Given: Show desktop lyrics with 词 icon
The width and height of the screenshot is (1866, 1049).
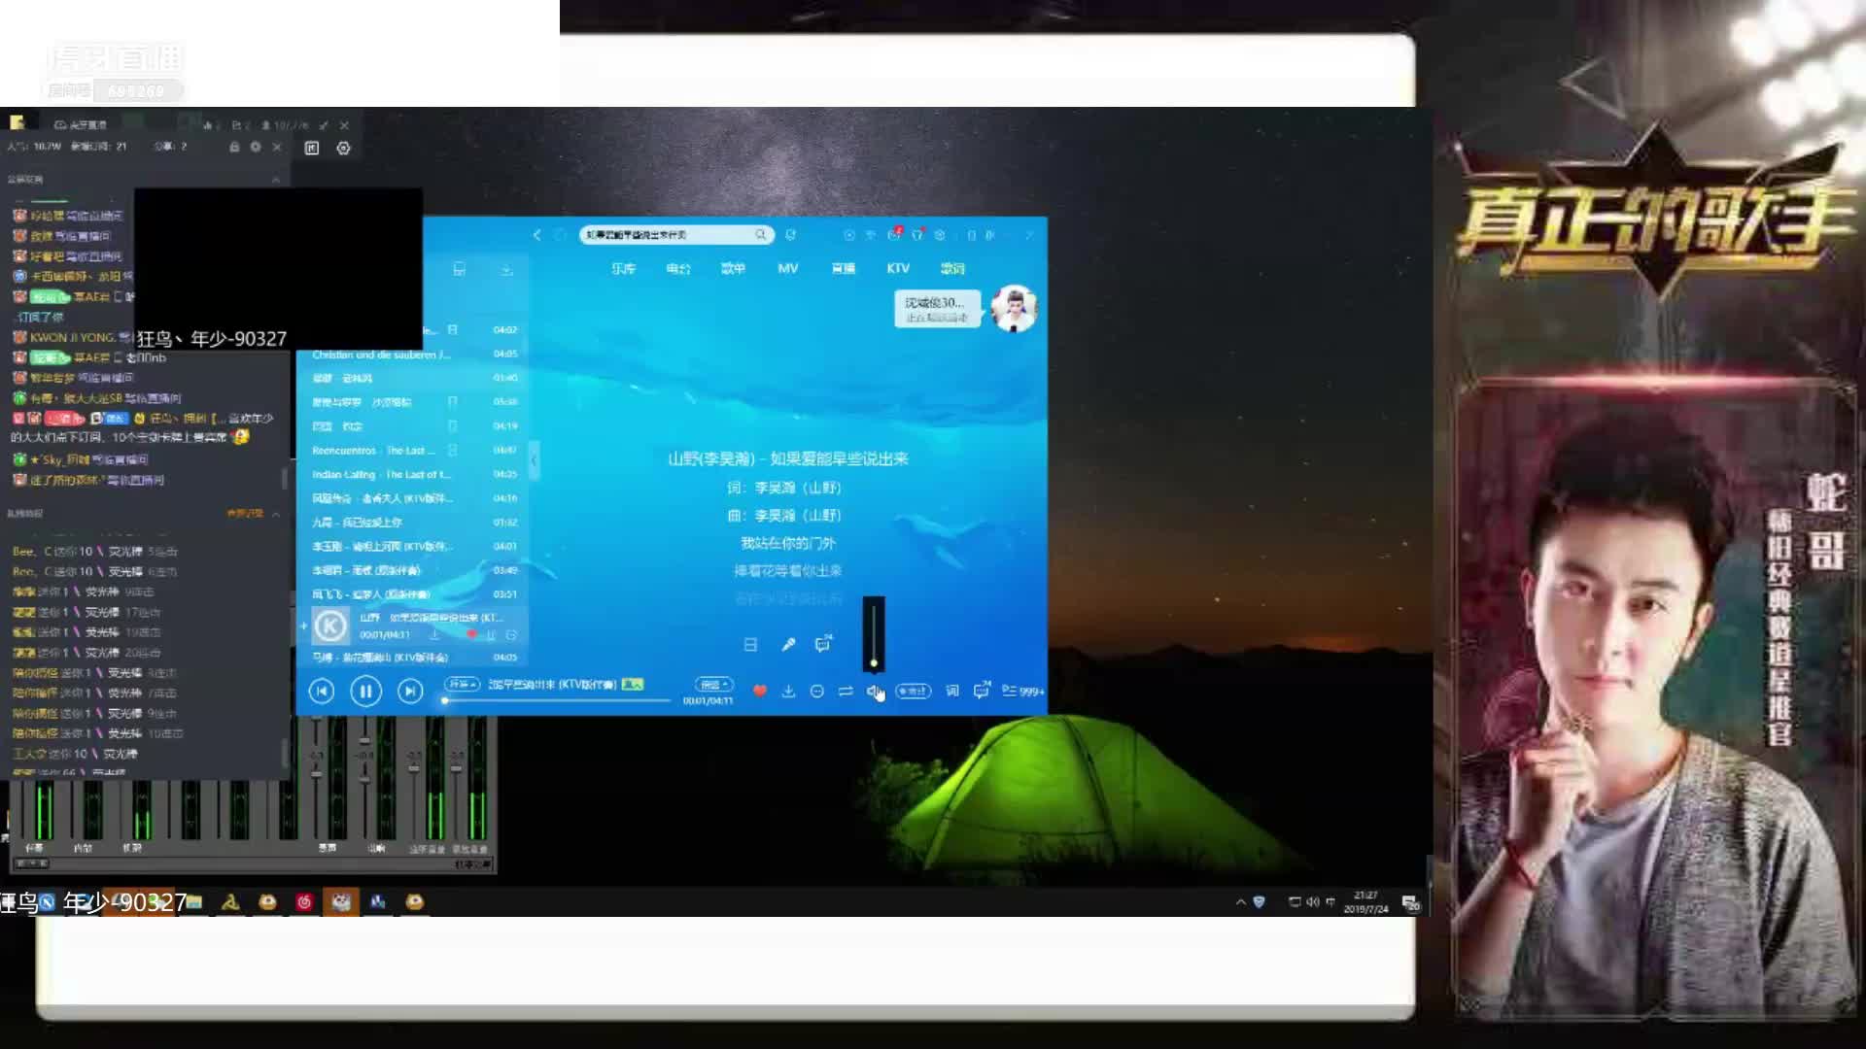Looking at the screenshot, I should (952, 691).
